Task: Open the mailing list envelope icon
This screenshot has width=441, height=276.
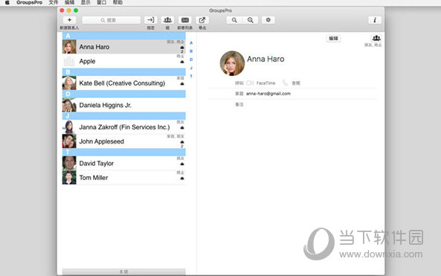Action: coord(185,20)
